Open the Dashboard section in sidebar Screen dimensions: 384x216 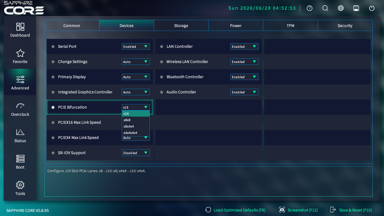pos(20,30)
